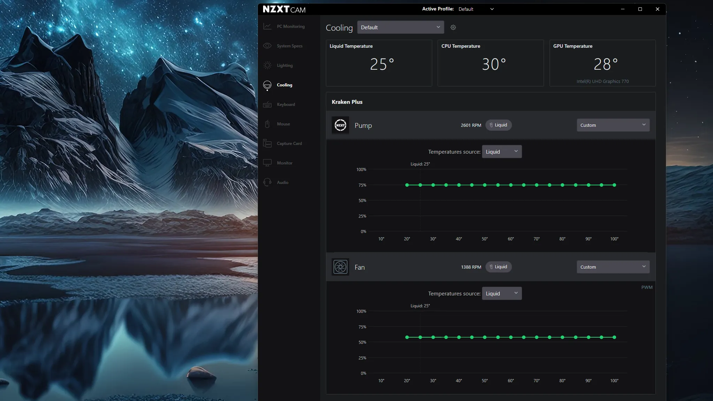
Task: Click the PWM label
Action: point(647,287)
